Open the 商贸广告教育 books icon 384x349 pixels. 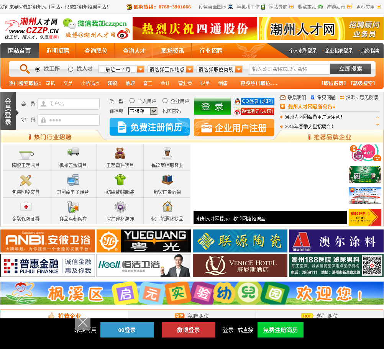click(x=167, y=179)
